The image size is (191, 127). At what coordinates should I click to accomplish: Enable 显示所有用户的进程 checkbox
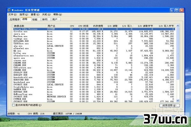[x=13, y=105]
